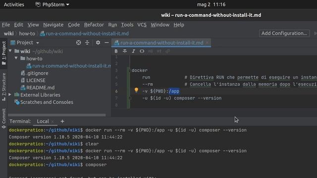Open the Navigate menu
The width and height of the screenshot is (317, 178).
click(53, 25)
